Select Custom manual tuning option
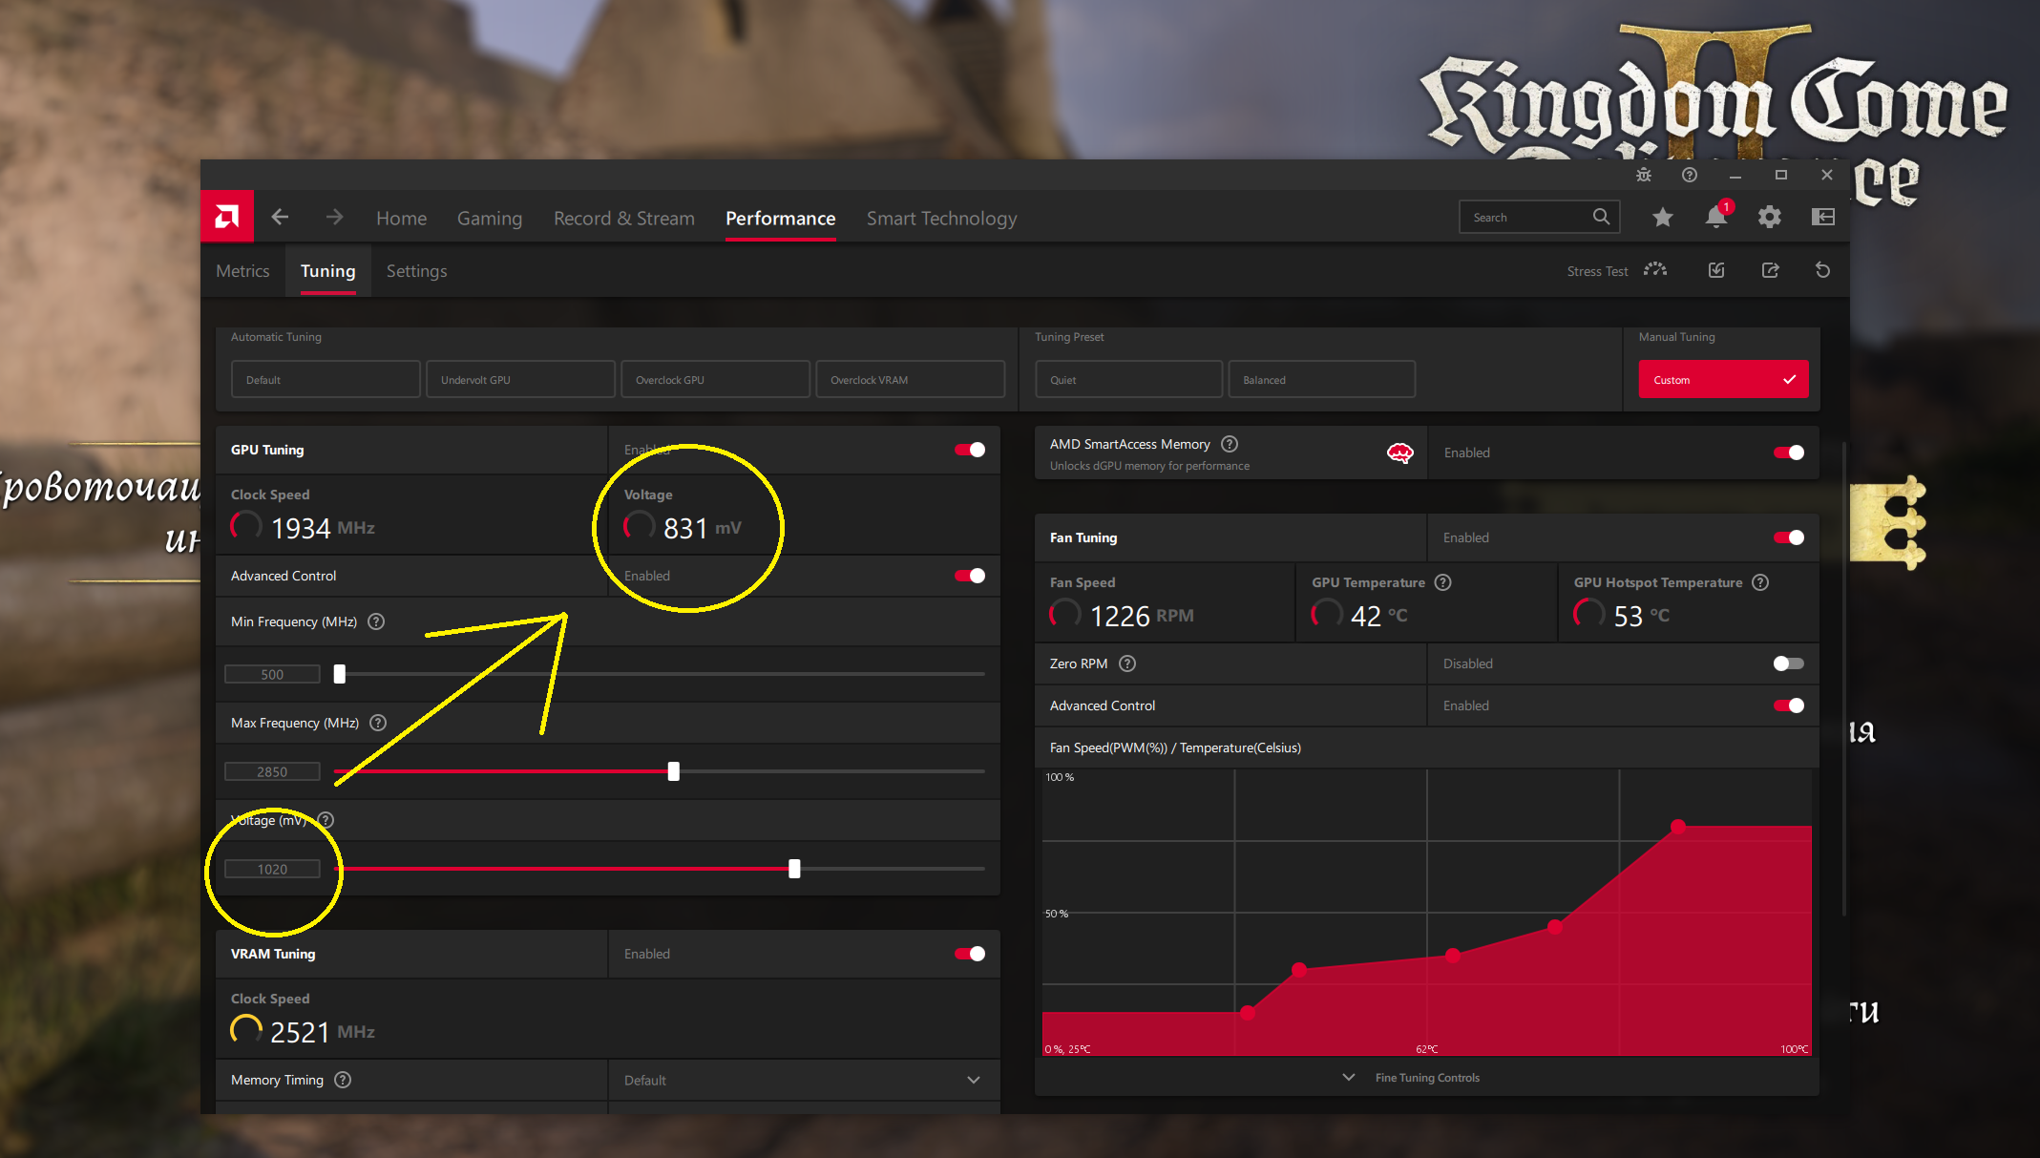Image resolution: width=2040 pixels, height=1158 pixels. pos(1722,380)
